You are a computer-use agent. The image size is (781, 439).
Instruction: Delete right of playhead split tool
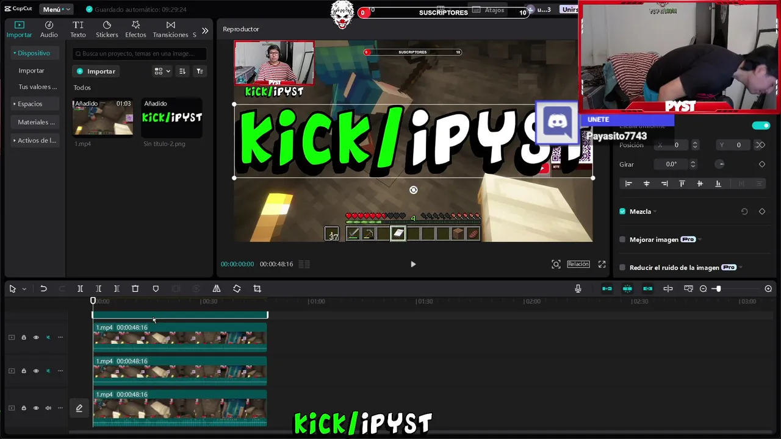[117, 288]
